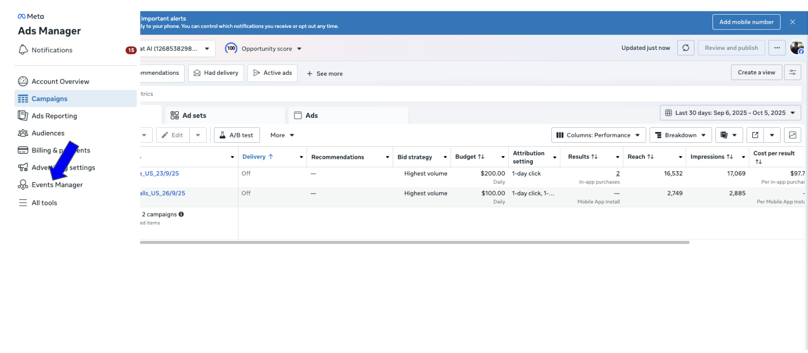808x353 pixels.
Task: Sort table by Delivery column
Action: 258,157
